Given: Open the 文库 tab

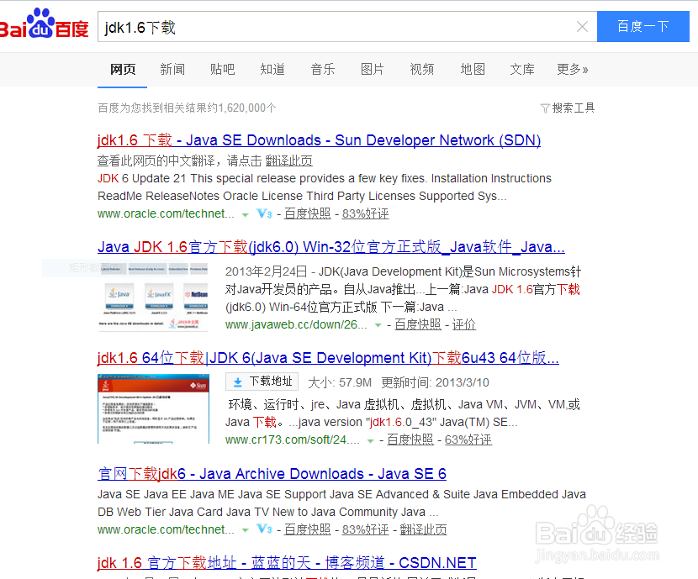Looking at the screenshot, I should [521, 70].
